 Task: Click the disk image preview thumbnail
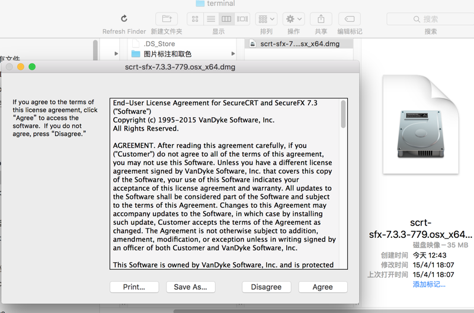421,124
